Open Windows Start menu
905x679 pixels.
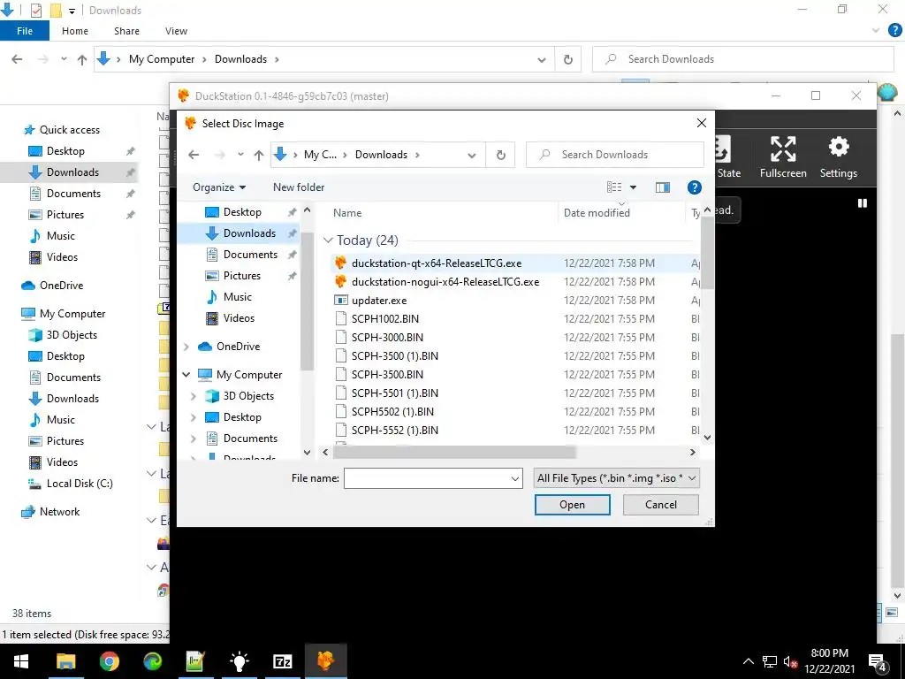tap(21, 661)
